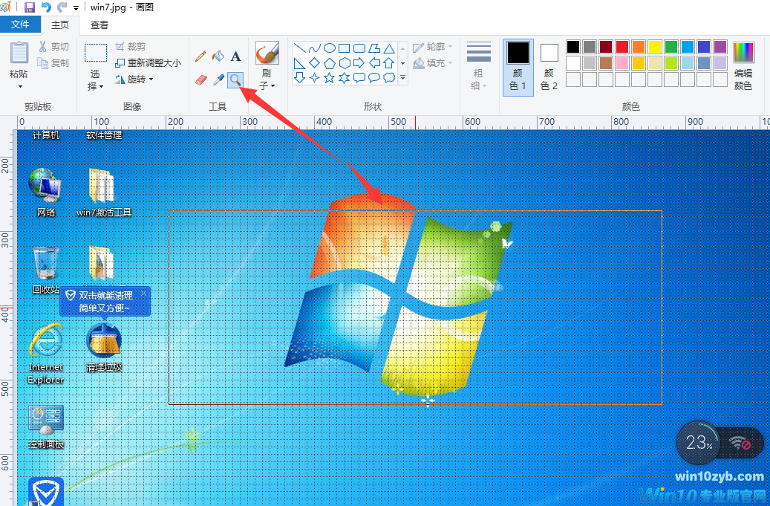This screenshot has height=506, width=770.
Task: Select the 刷子 brush tool icon
Action: [267, 53]
